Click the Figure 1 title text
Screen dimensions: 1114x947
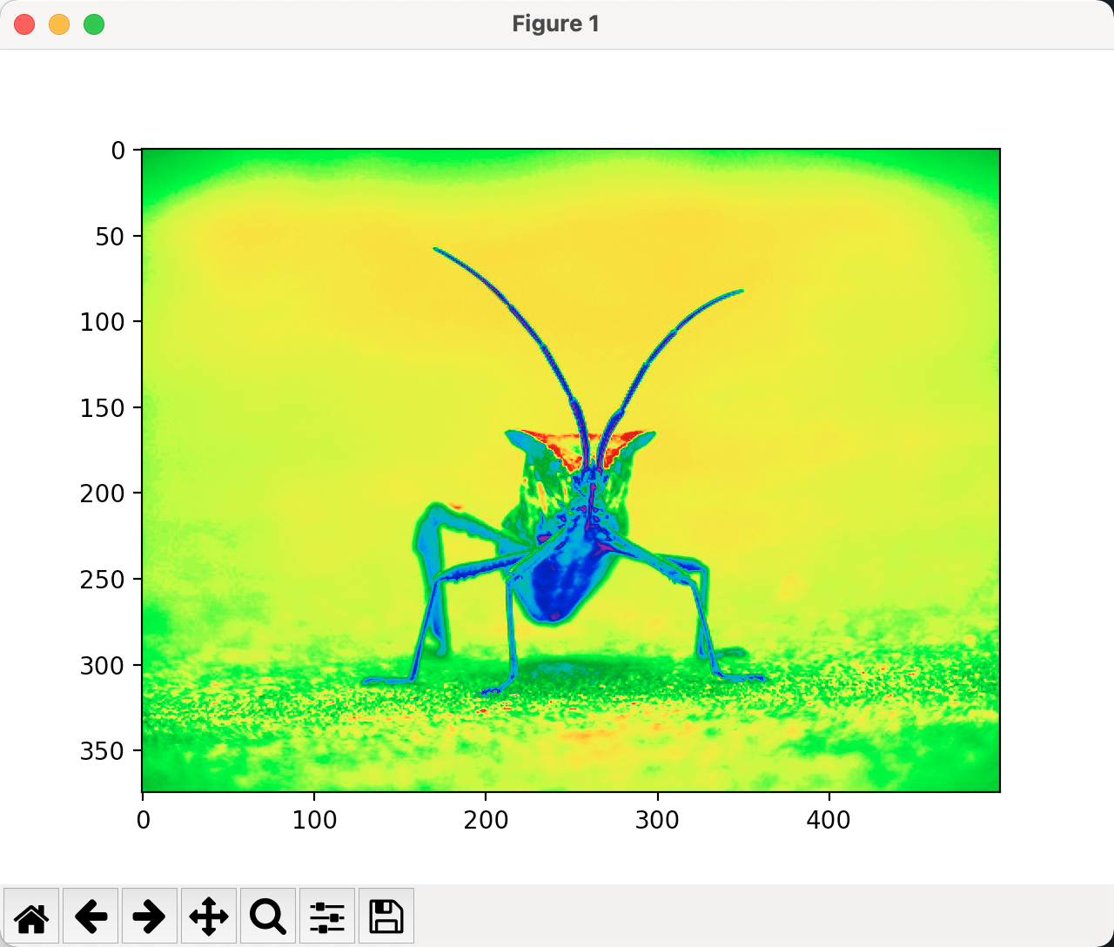556,24
